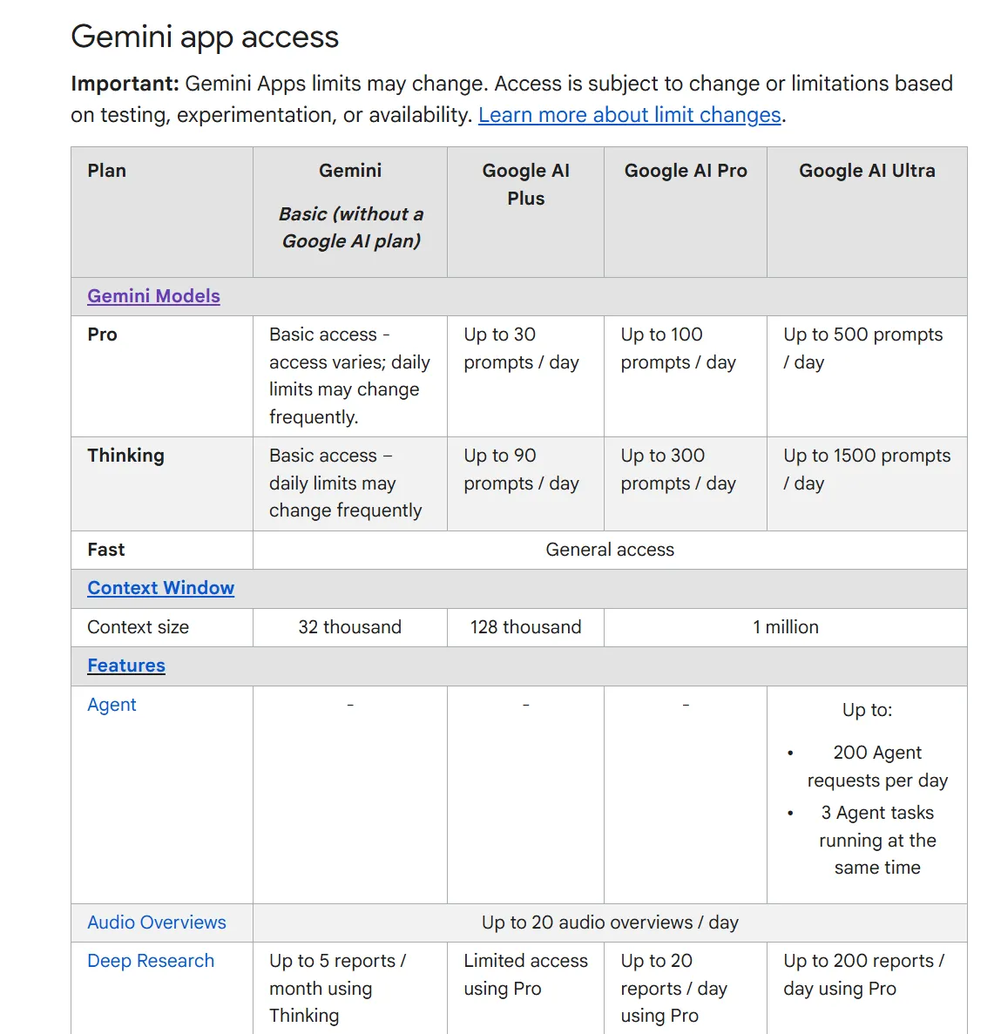Image resolution: width=994 pixels, height=1034 pixels.
Task: Click the Google AI Pro column header
Action: [x=686, y=171]
